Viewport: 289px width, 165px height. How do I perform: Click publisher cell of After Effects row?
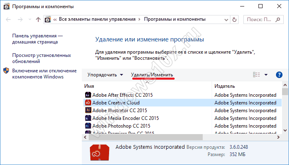tap(245, 95)
